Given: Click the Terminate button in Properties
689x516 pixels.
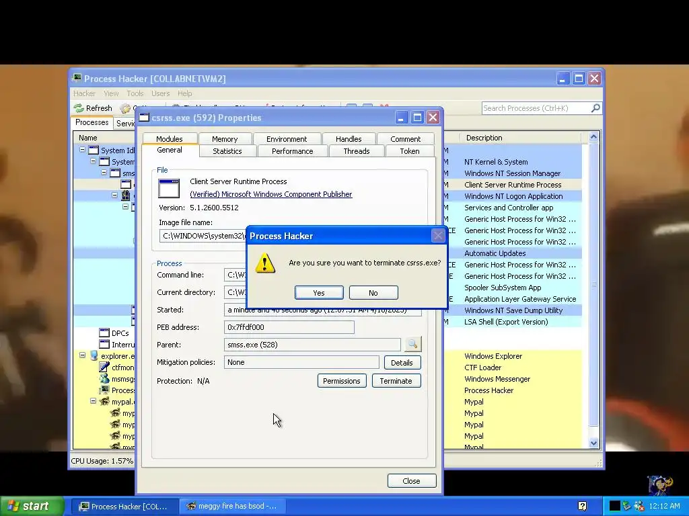Looking at the screenshot, I should pyautogui.click(x=396, y=381).
